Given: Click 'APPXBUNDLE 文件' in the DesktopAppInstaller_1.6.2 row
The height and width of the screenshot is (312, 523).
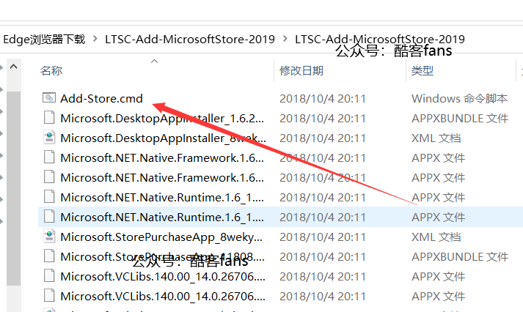Looking at the screenshot, I should [x=460, y=119].
